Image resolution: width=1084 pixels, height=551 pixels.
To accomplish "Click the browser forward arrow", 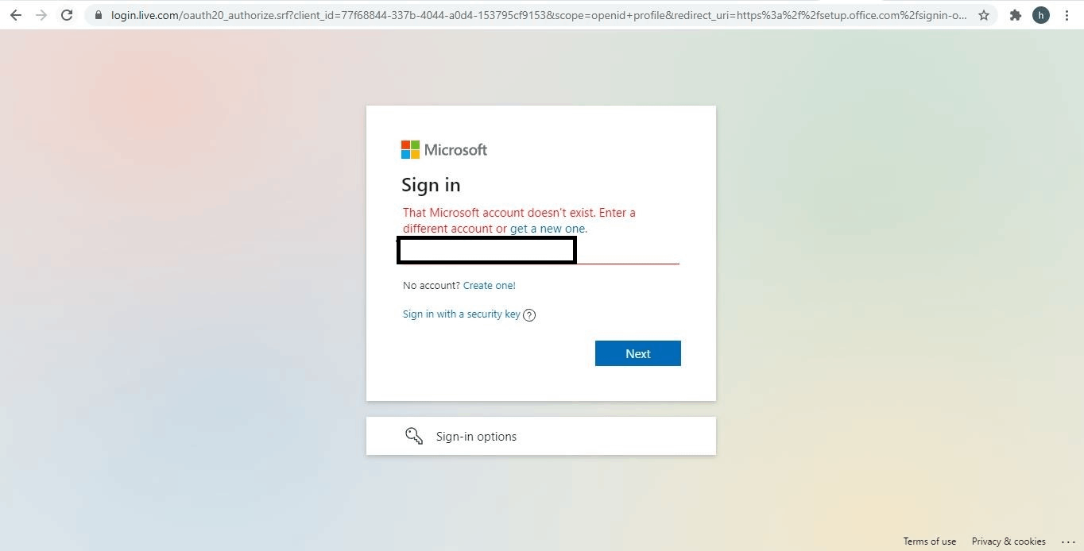I will point(41,15).
